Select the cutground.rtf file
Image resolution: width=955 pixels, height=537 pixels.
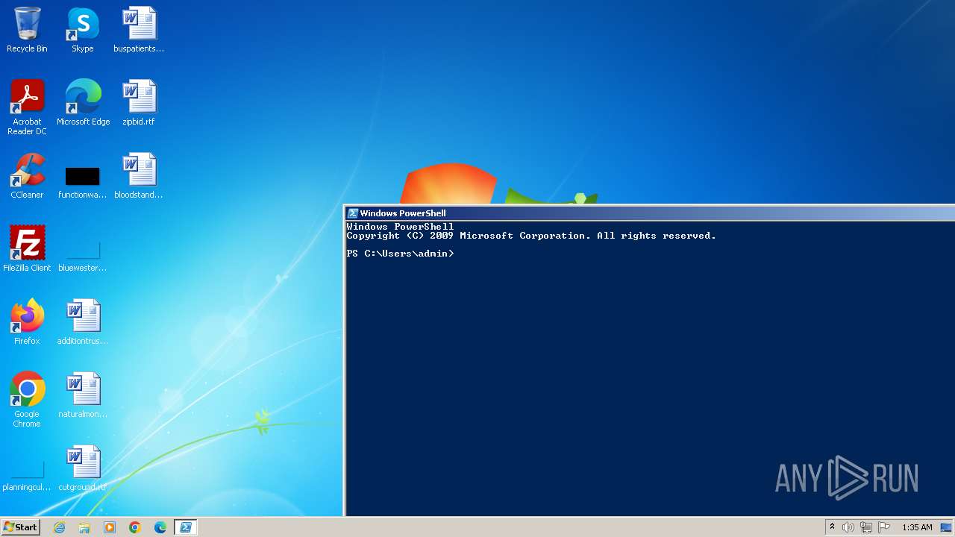pos(83,468)
